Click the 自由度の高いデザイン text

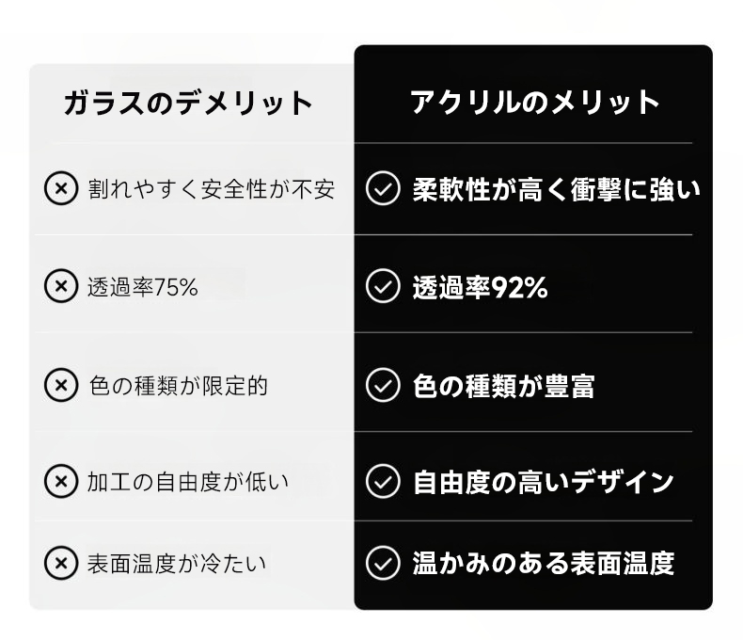pyautogui.click(x=544, y=482)
